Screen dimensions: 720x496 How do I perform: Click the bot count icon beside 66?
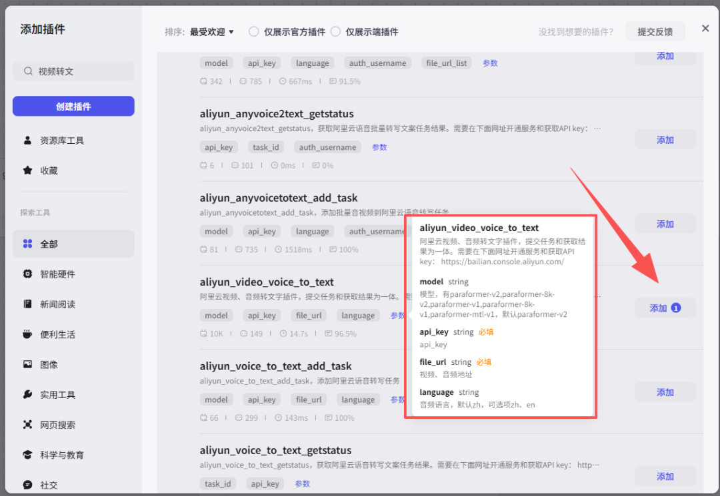click(203, 417)
